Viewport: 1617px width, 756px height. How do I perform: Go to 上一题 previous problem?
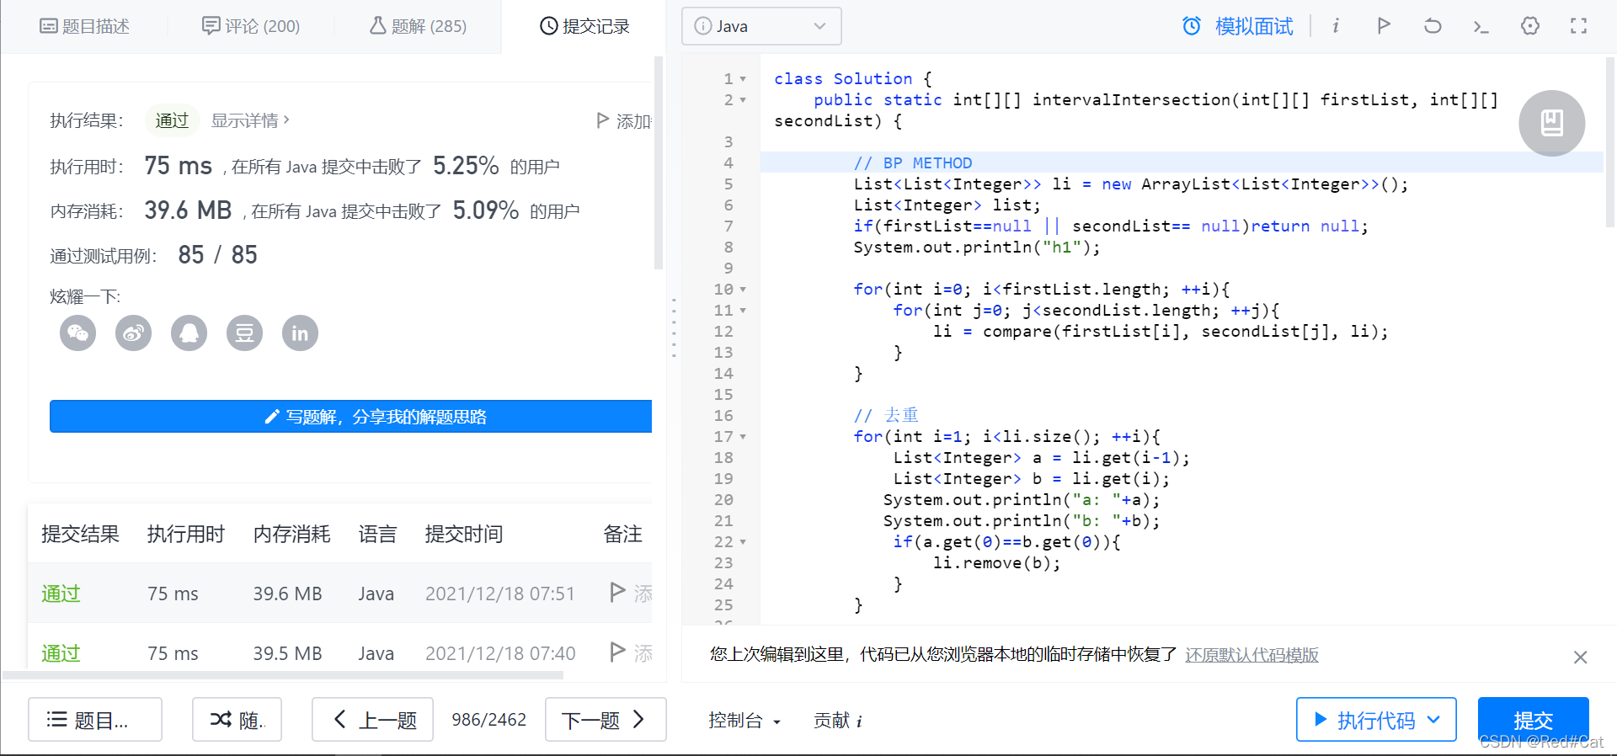click(x=372, y=720)
